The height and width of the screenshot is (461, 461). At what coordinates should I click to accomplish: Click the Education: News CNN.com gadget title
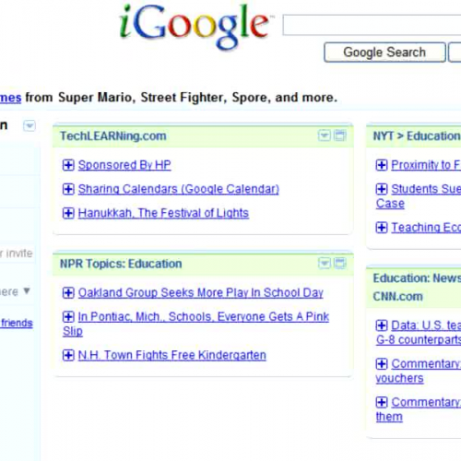point(417,288)
